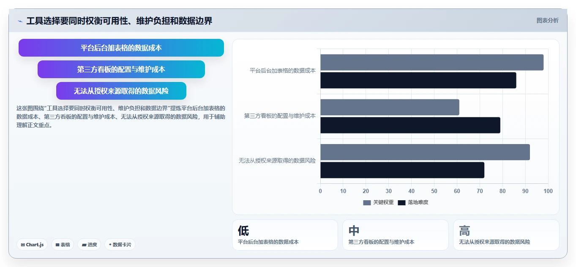This screenshot has height=267, width=576.
Task: Open the 高 data card
Action: pyautogui.click(x=506, y=235)
